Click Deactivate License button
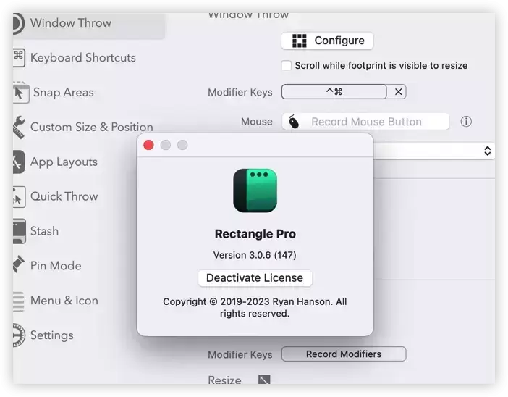 255,278
